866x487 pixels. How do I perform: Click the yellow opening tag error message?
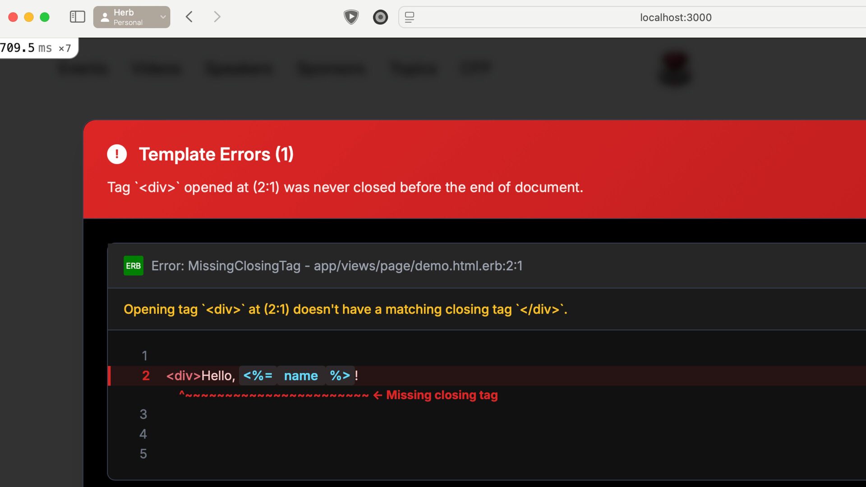tap(345, 309)
